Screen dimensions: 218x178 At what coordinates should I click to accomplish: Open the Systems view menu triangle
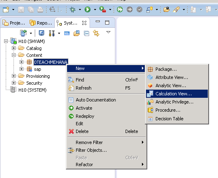coord(108,32)
